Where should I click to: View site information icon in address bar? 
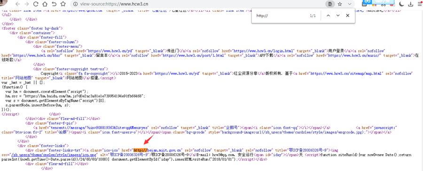point(76,4)
